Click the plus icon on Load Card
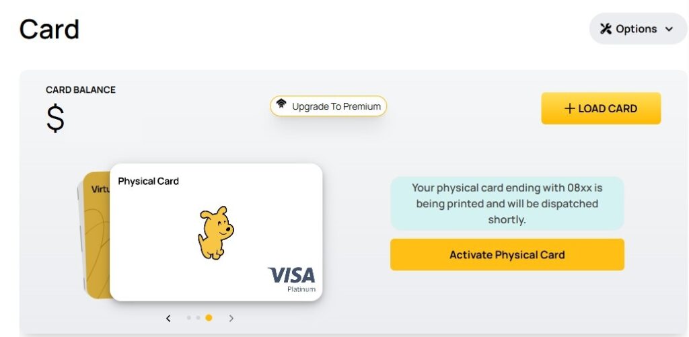689x337 pixels. coord(569,108)
